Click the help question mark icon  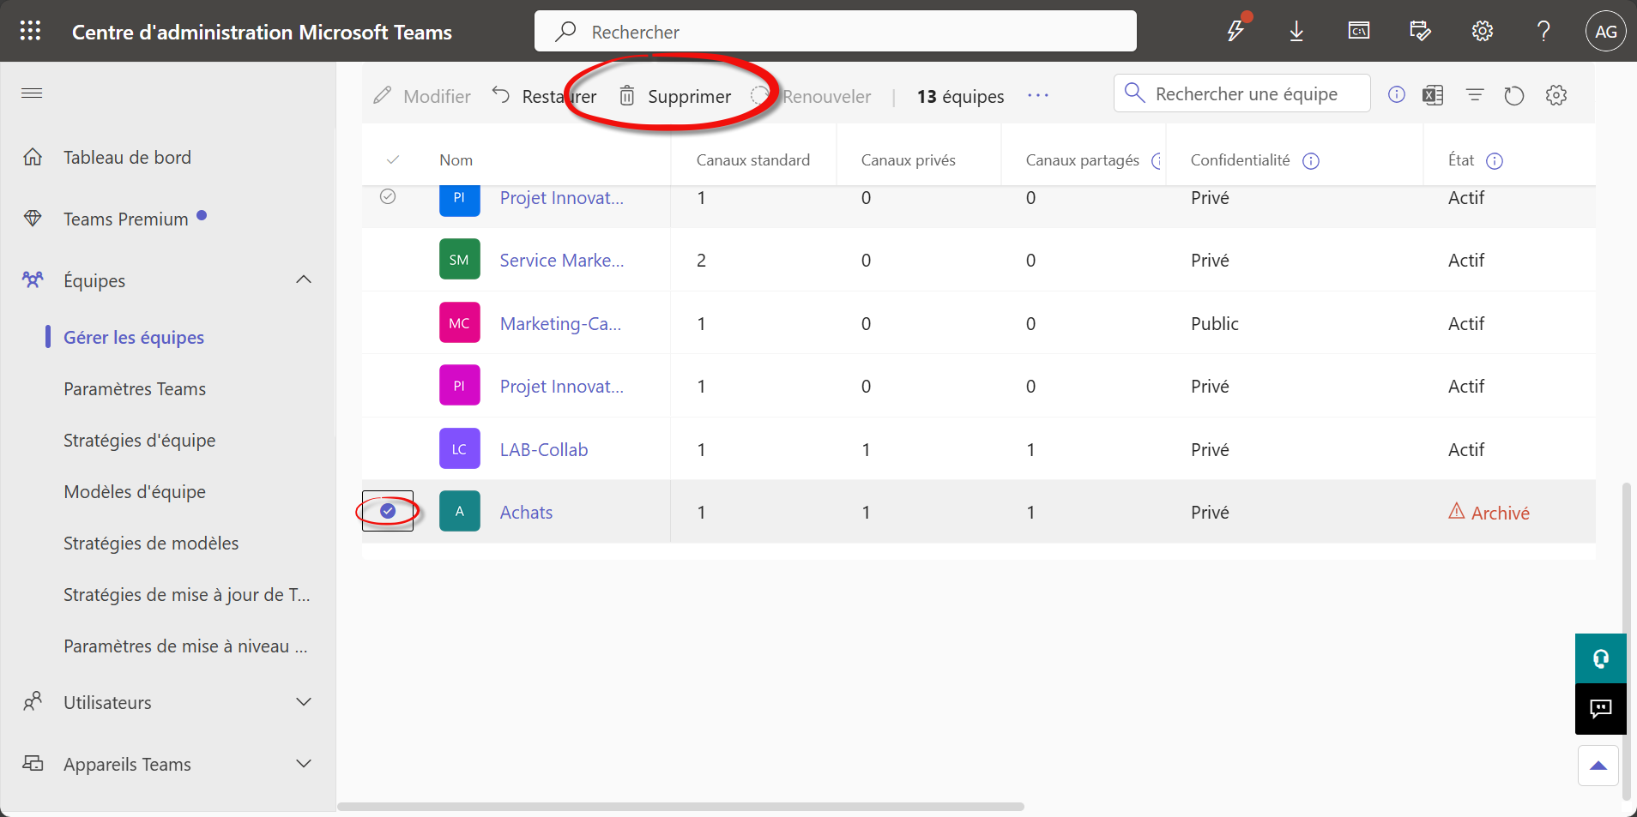point(1543,32)
